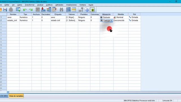The image size is (181, 102).
Task: Click the open folder icon in toolbar
Action: point(1,10)
